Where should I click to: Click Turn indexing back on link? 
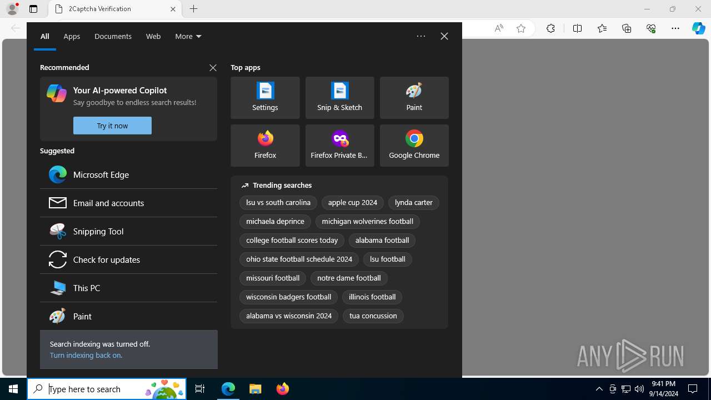[x=86, y=355]
